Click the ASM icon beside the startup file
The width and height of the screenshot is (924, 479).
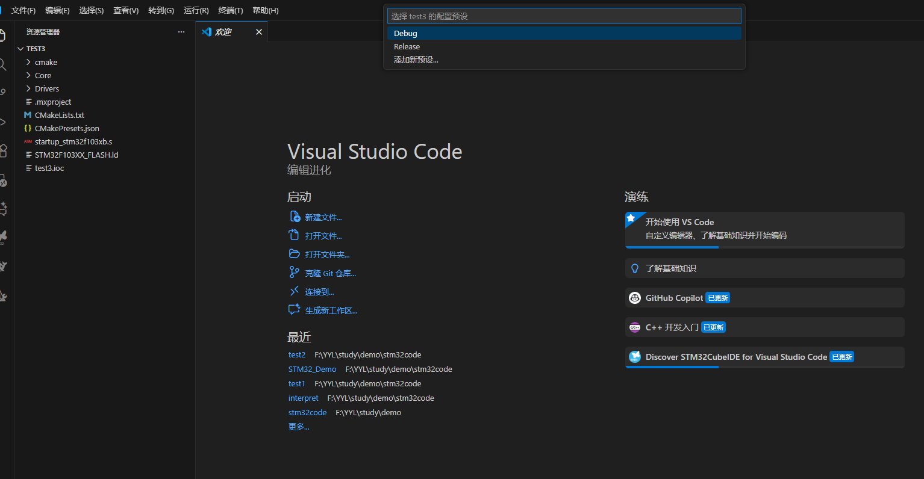28,141
